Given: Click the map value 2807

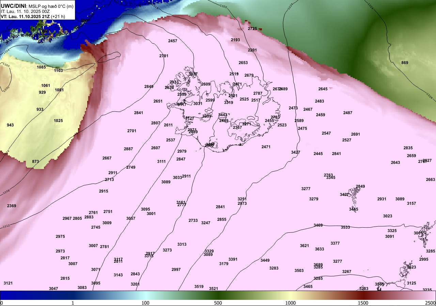Looking at the screenshot, I should coord(156,123).
